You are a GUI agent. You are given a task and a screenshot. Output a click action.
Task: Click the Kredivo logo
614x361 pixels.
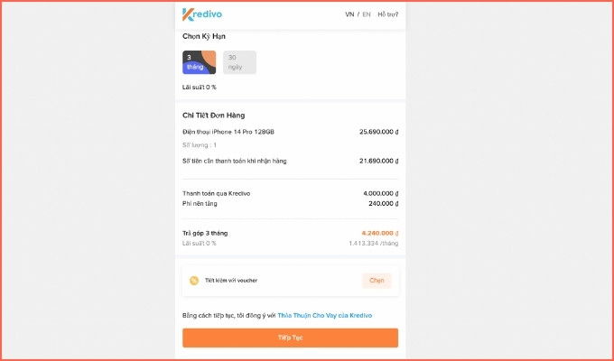[x=202, y=14]
